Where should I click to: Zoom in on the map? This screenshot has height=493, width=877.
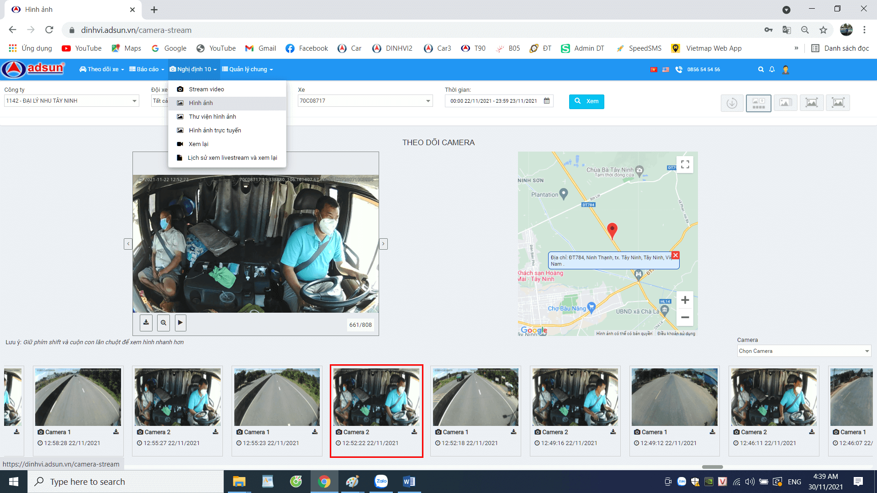685,300
